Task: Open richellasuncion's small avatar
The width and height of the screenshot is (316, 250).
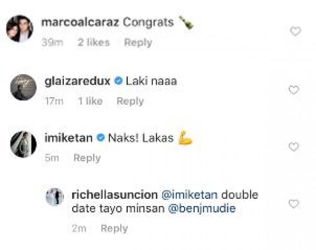Action: (x=55, y=197)
